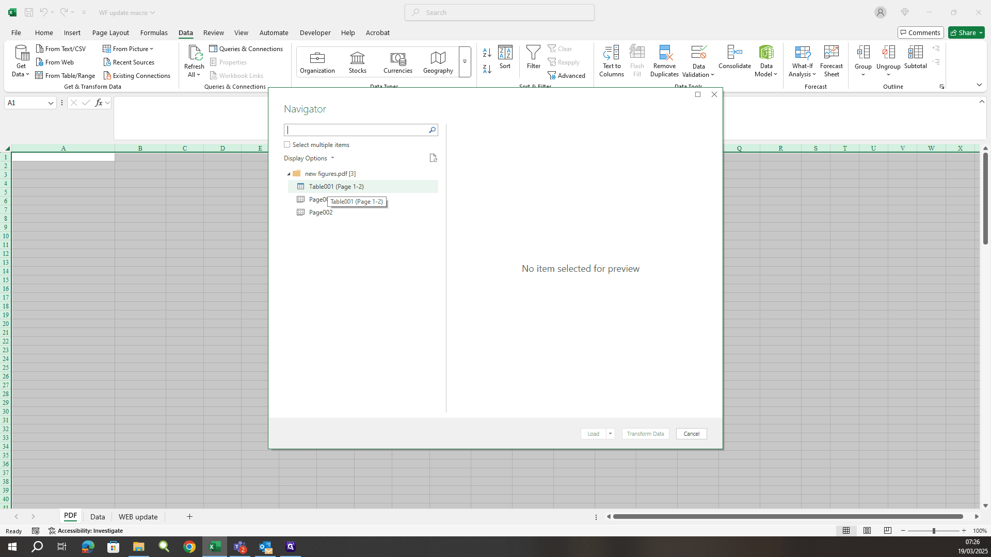The width and height of the screenshot is (991, 557).
Task: Add a new worksheet
Action: coord(189,517)
